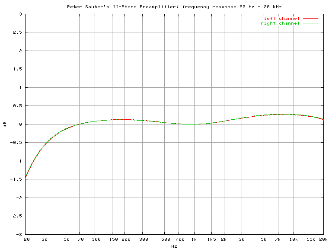332x249 pixels.
Task: Click the chart title text
Action: (x=175, y=6)
